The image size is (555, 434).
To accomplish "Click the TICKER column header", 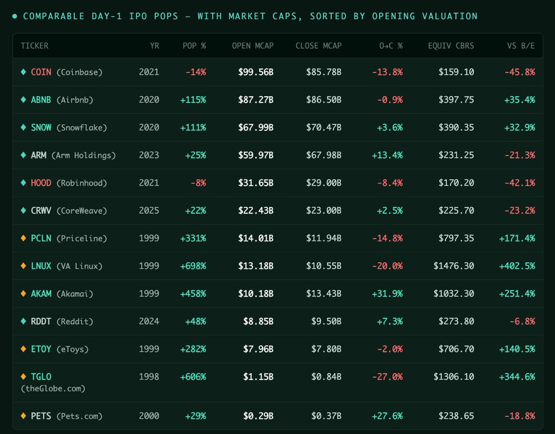I will (x=34, y=46).
